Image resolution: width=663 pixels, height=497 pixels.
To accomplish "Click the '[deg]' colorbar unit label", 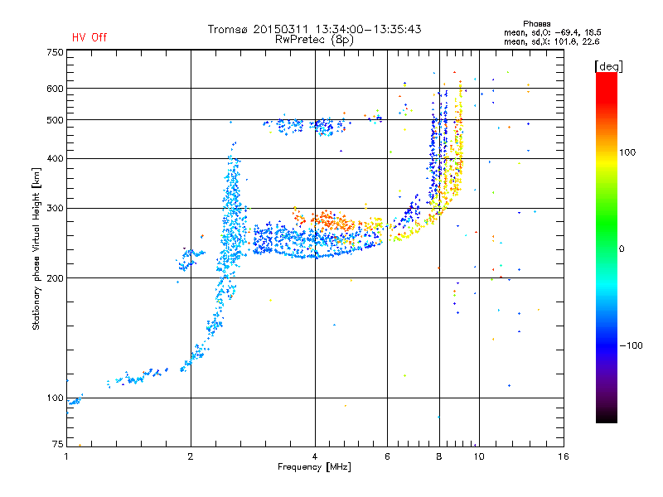I will pyautogui.click(x=608, y=66).
